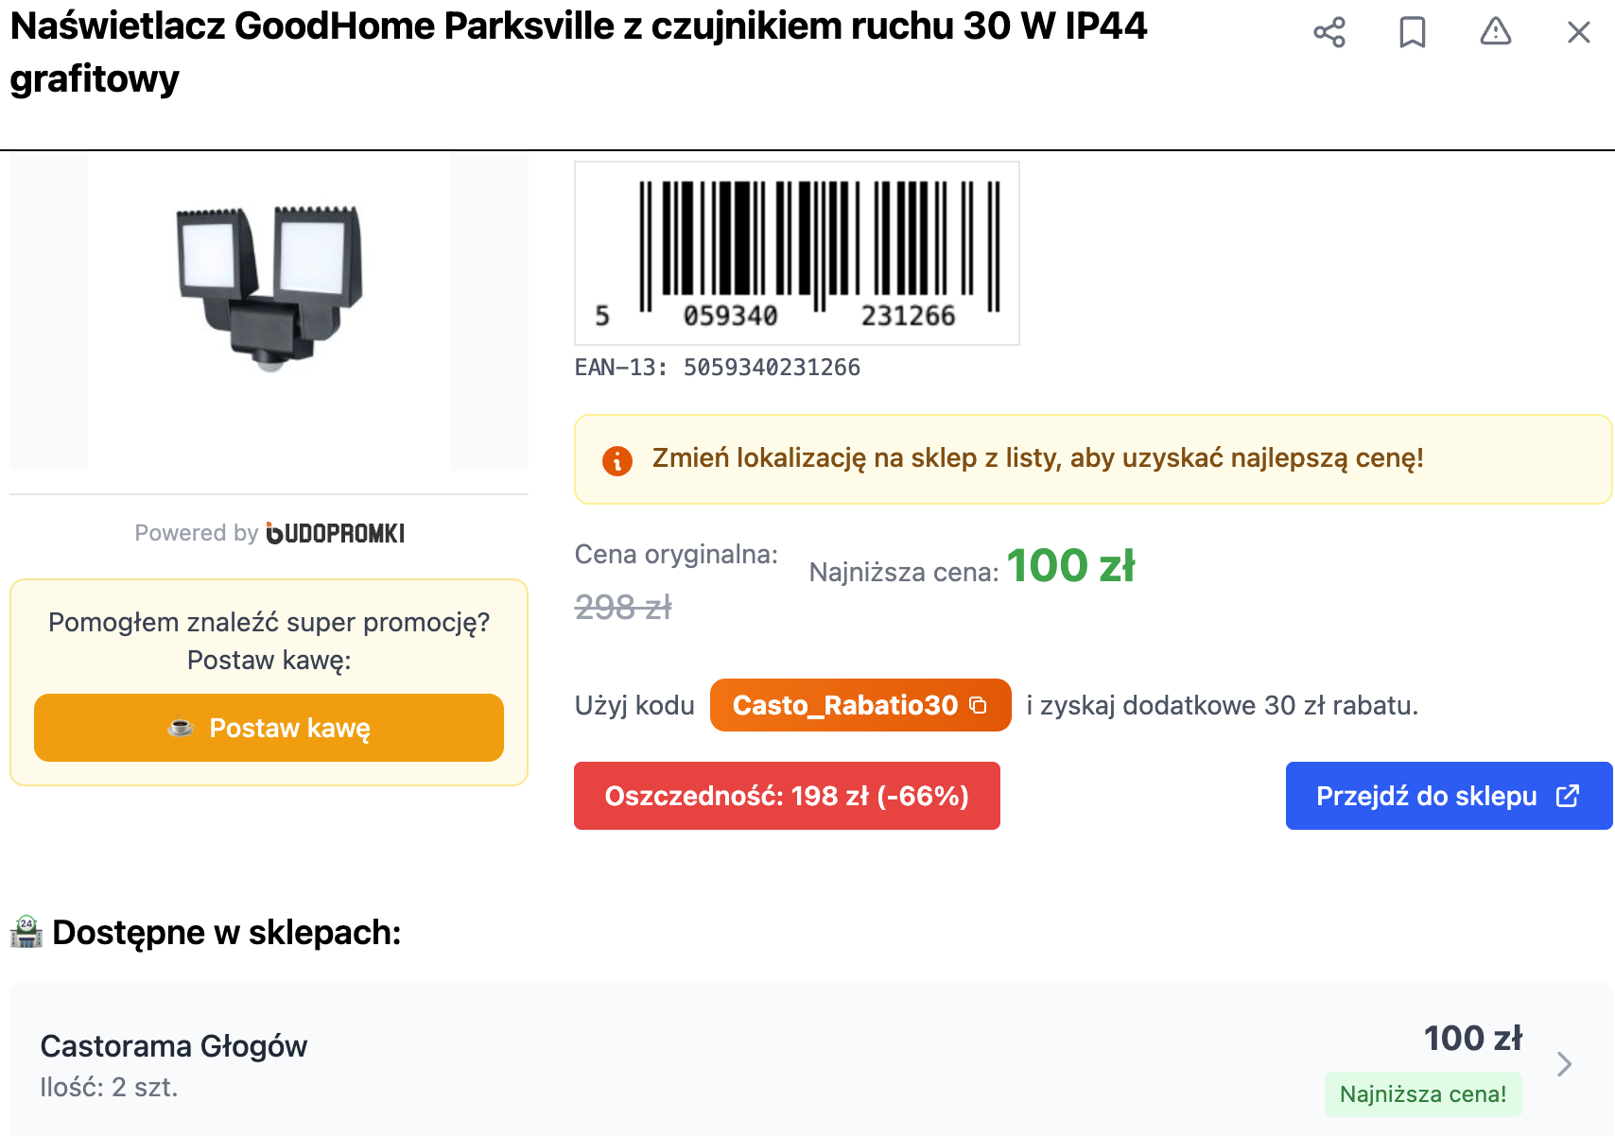Click the coffee cup icon
This screenshot has width=1615, height=1136.
181,728
